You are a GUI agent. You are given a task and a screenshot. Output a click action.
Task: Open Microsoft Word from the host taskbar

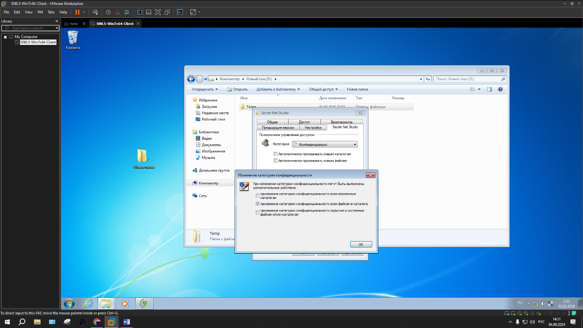pos(126,322)
